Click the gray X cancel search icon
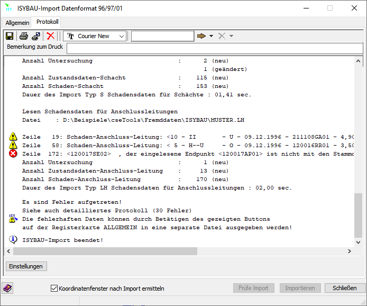 tap(222, 36)
